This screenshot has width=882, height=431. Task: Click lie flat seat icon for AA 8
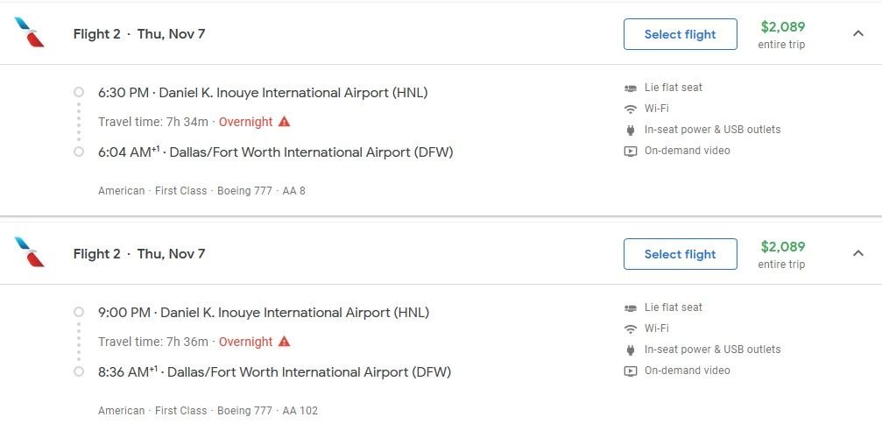(631, 88)
